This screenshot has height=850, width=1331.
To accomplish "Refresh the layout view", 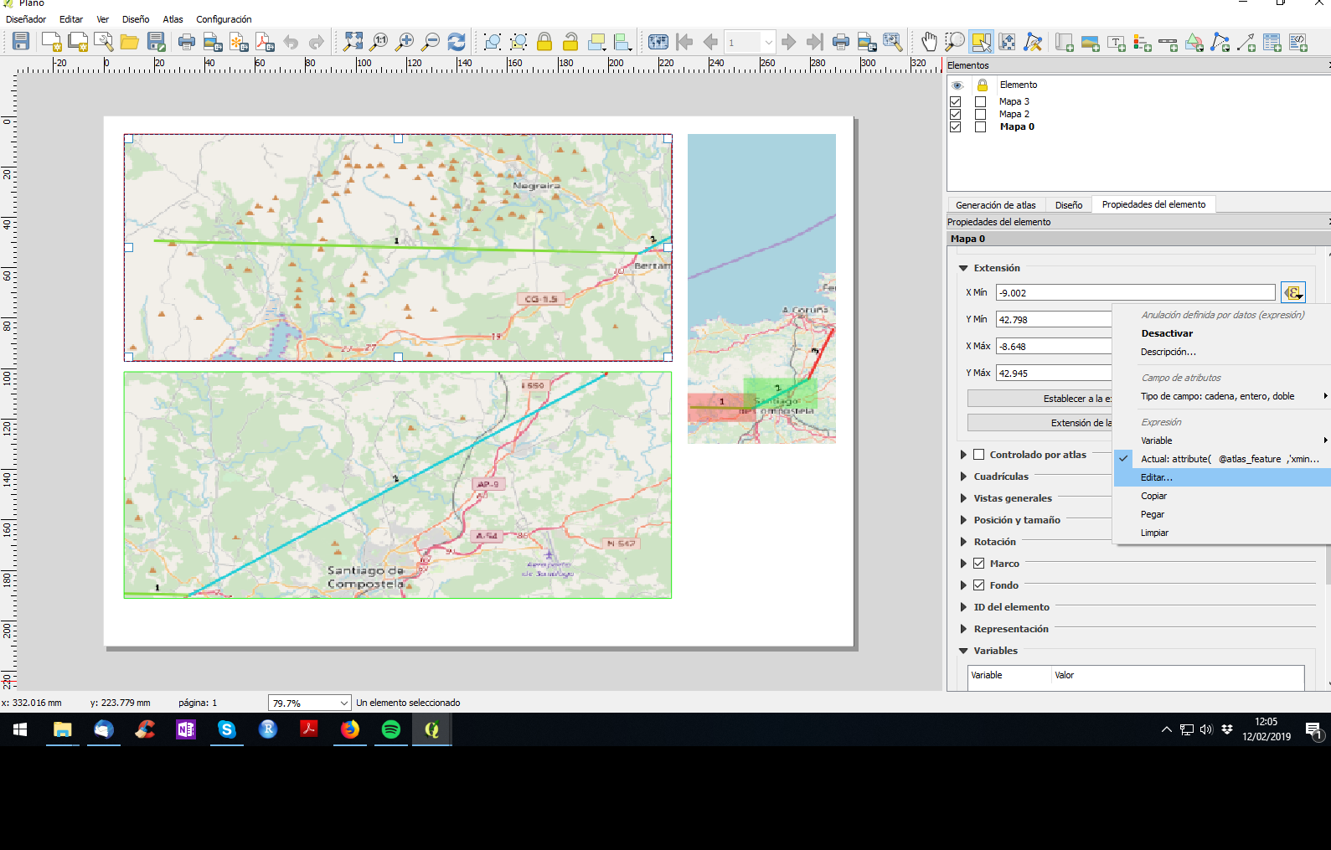I will click(457, 41).
